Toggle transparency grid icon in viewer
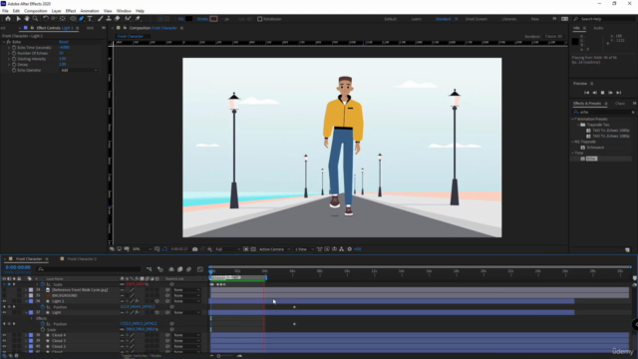 (253, 249)
